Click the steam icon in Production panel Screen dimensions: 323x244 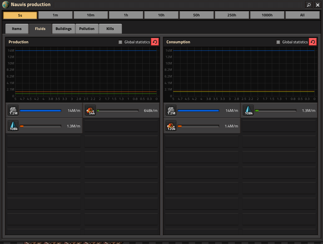point(13,110)
